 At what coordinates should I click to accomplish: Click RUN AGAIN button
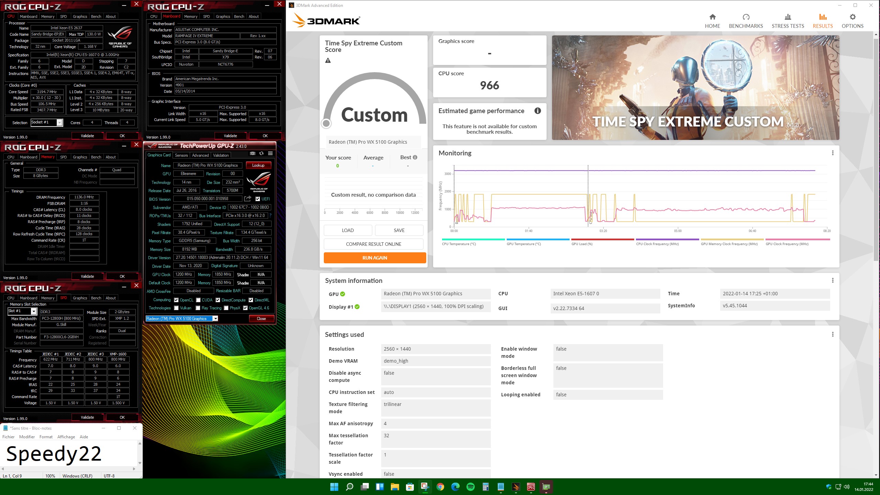point(375,258)
